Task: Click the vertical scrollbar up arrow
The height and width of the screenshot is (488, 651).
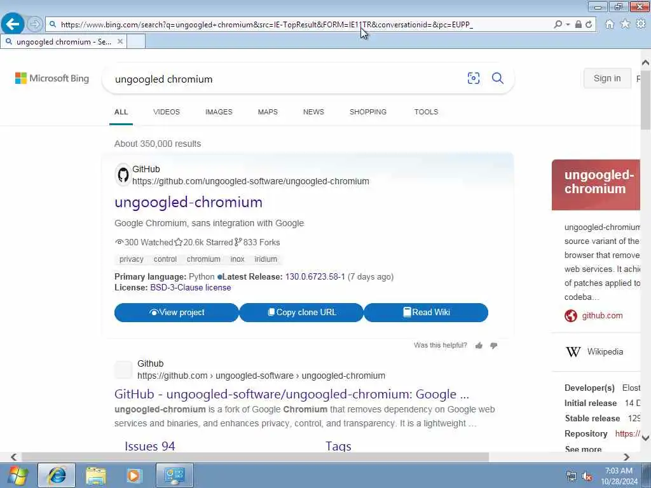Action: point(645,63)
